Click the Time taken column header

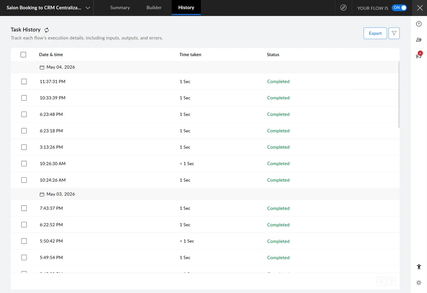(190, 55)
